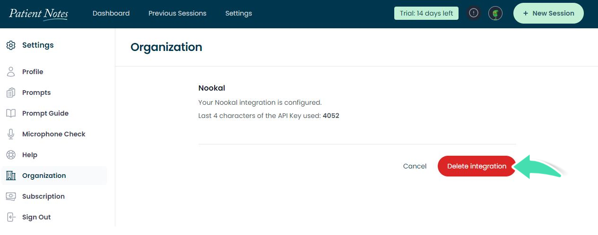Select Settings in the top navigation
598x235 pixels.
[x=239, y=13]
